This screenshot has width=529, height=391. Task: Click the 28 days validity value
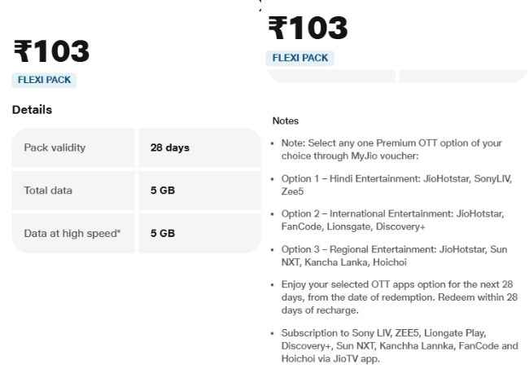(x=170, y=147)
